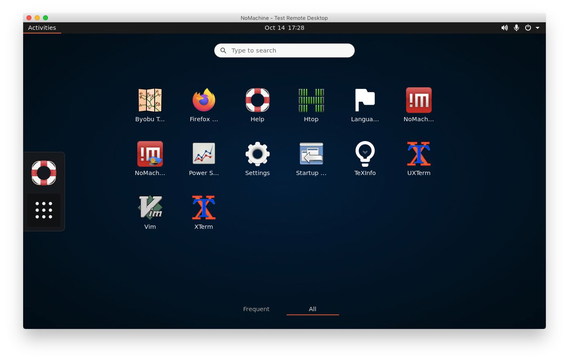
Task: Launch the NoMachine client
Action: [x=418, y=100]
